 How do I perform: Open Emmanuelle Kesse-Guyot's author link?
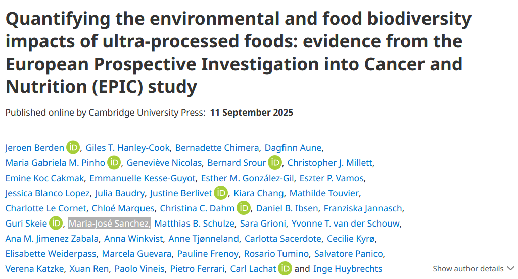[x=144, y=178]
